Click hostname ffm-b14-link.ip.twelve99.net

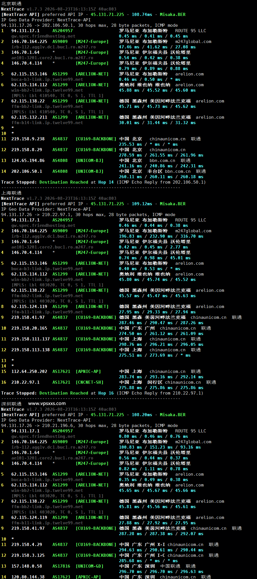47,123
